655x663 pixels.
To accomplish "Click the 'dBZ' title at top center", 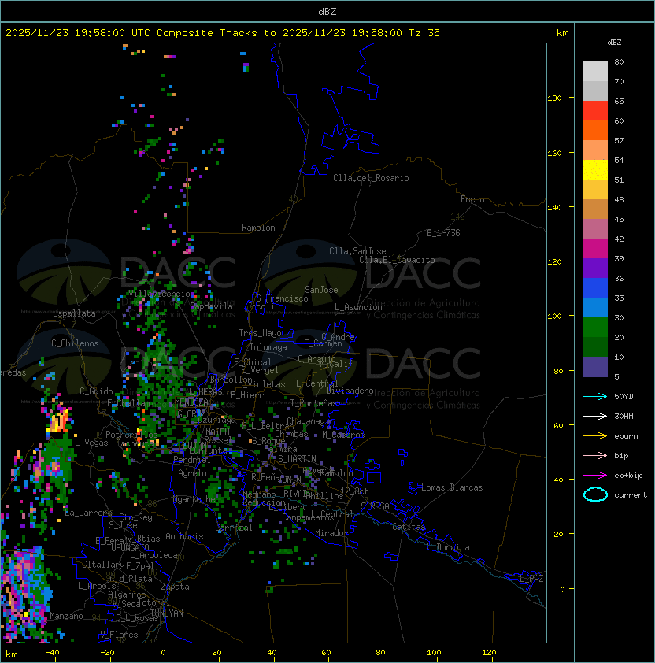I will click(x=327, y=11).
